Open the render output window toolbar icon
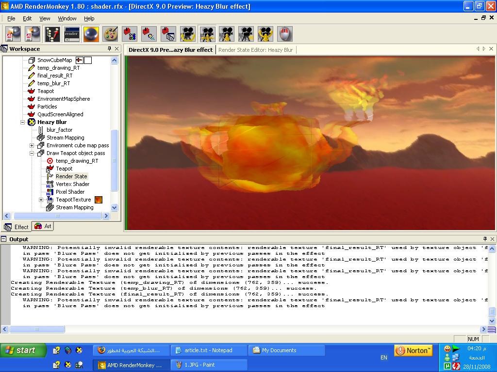The height and width of the screenshot is (372, 497). (x=72, y=34)
